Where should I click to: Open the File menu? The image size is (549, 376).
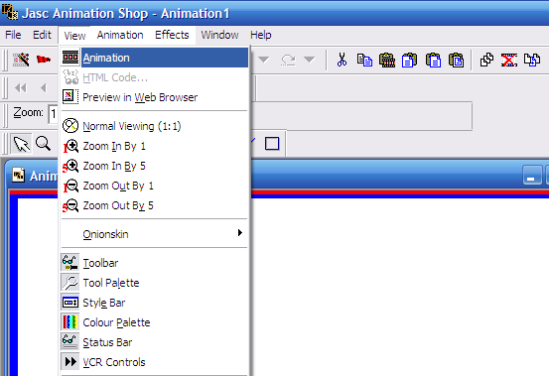click(x=13, y=35)
